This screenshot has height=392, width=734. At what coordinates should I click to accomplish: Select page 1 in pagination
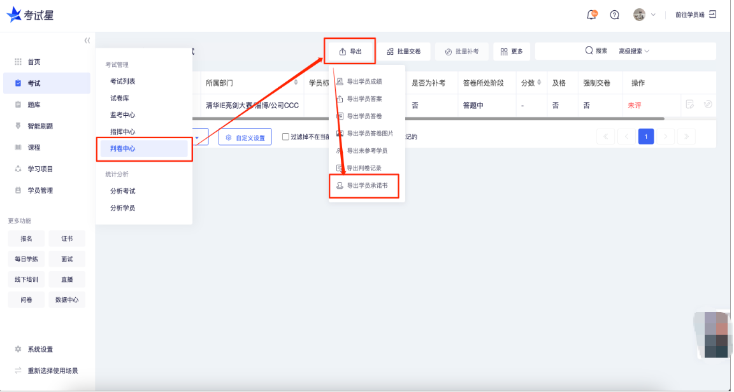[646, 136]
